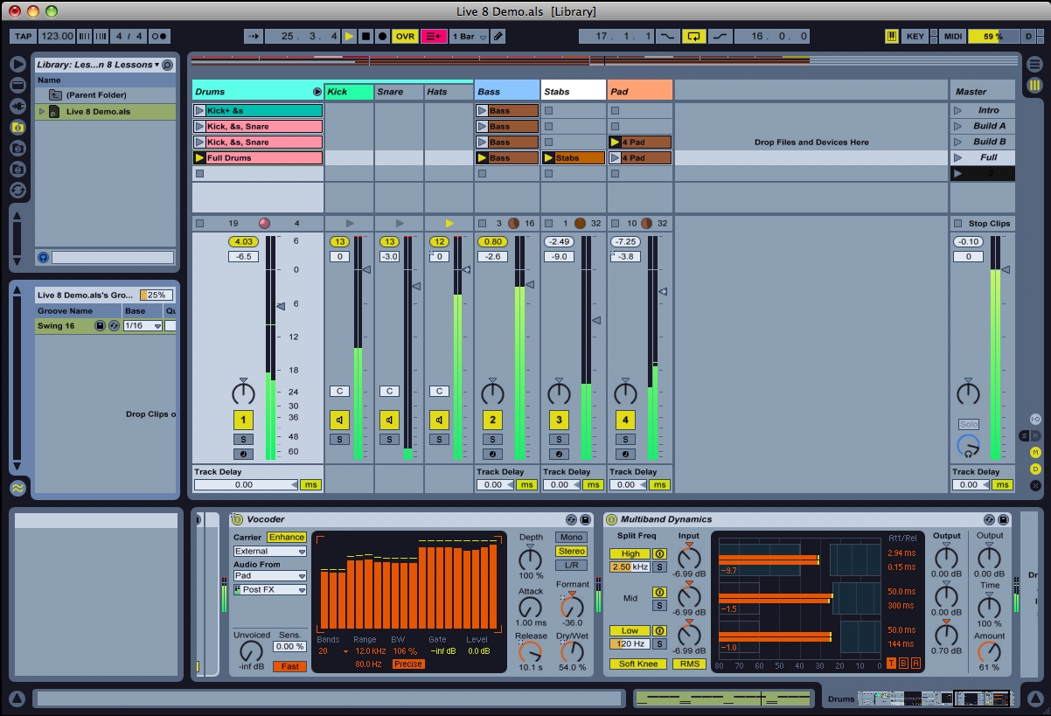Toggle the browser Preview headphone icon

tap(43, 257)
